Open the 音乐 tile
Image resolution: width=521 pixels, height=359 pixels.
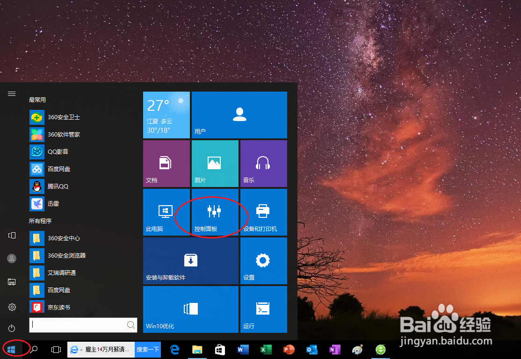(263, 164)
